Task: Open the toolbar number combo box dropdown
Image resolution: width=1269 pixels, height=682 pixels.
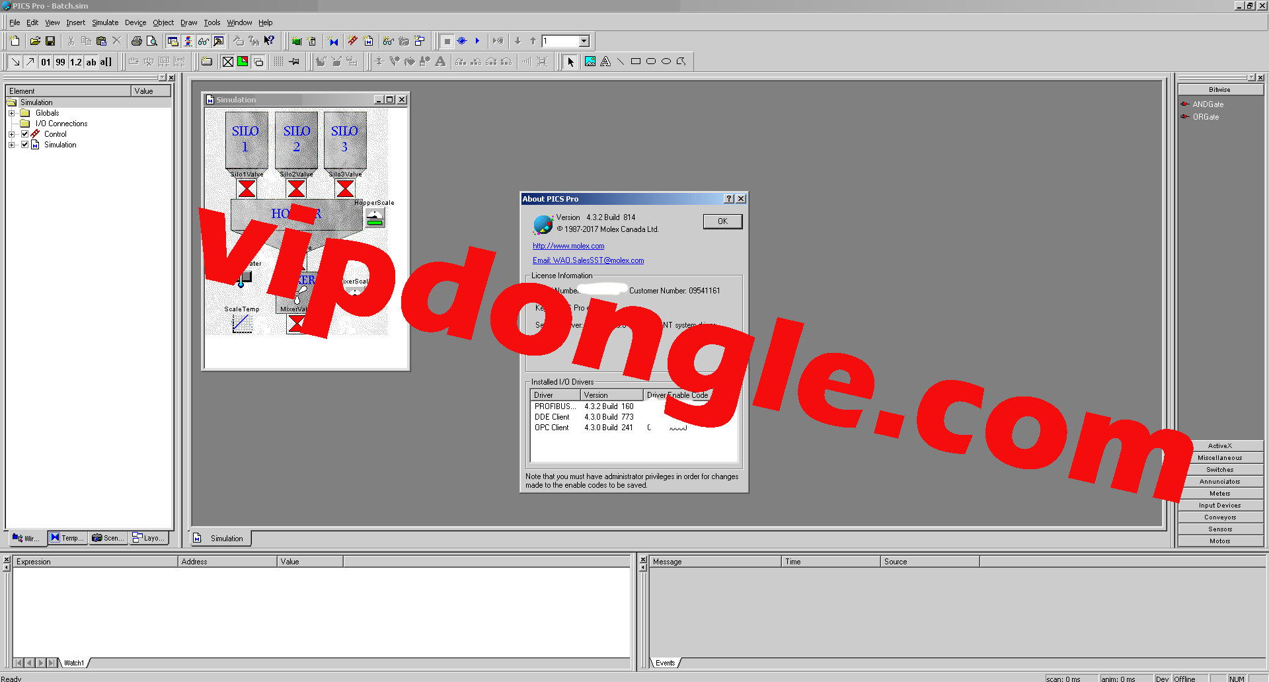Action: (584, 41)
